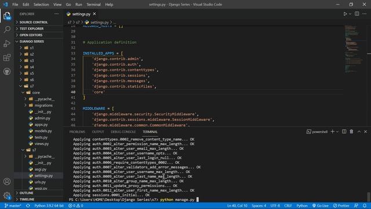Viewport: 371px width, 209px height.
Task: Open the launch profile dropdown next to plus
Action: (337, 132)
